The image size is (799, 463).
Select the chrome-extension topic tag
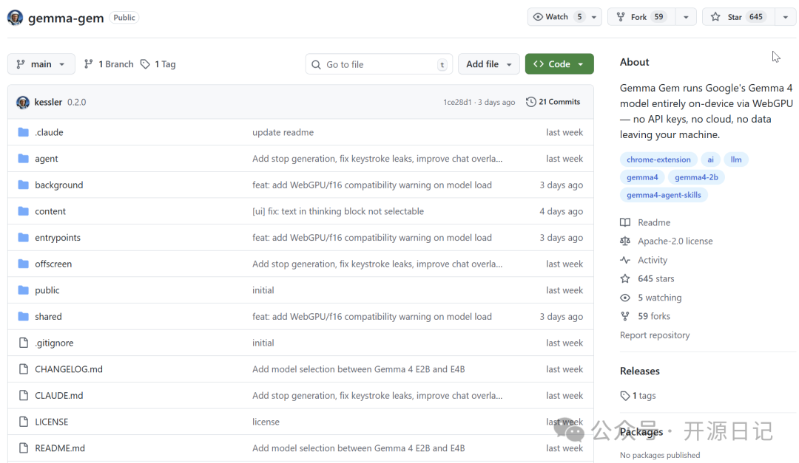pyautogui.click(x=658, y=160)
